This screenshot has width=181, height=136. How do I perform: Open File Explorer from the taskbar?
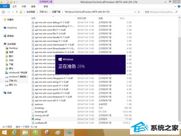(25, 132)
